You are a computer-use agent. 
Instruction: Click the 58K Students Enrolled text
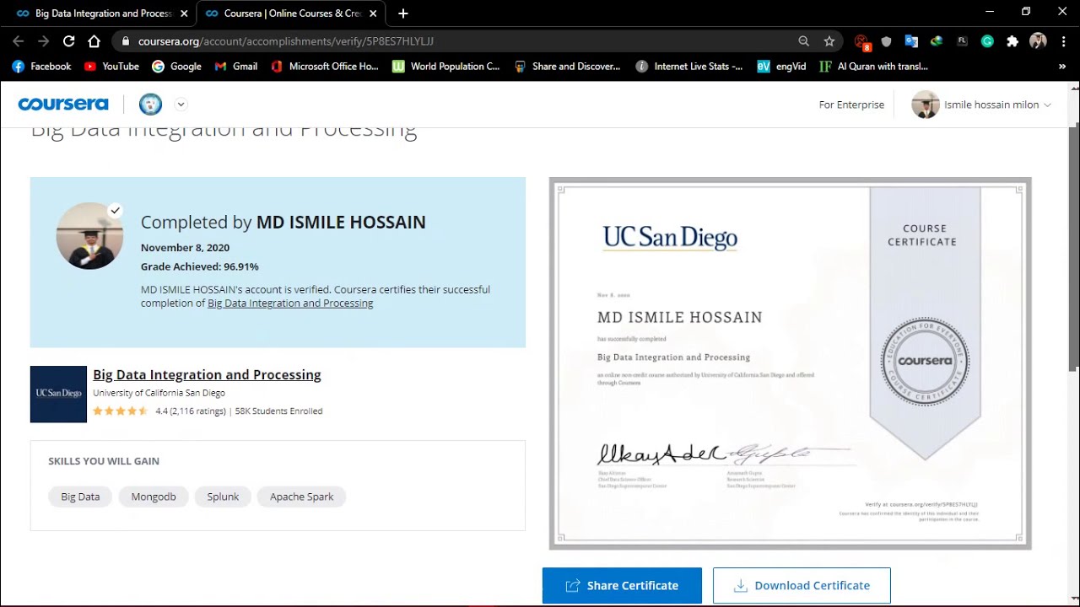(278, 411)
